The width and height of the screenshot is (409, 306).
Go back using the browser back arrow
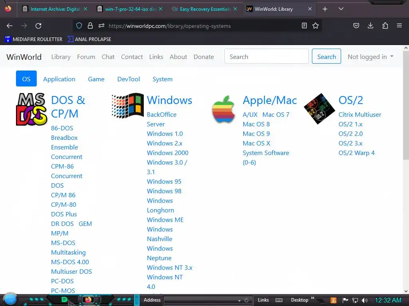10,26
